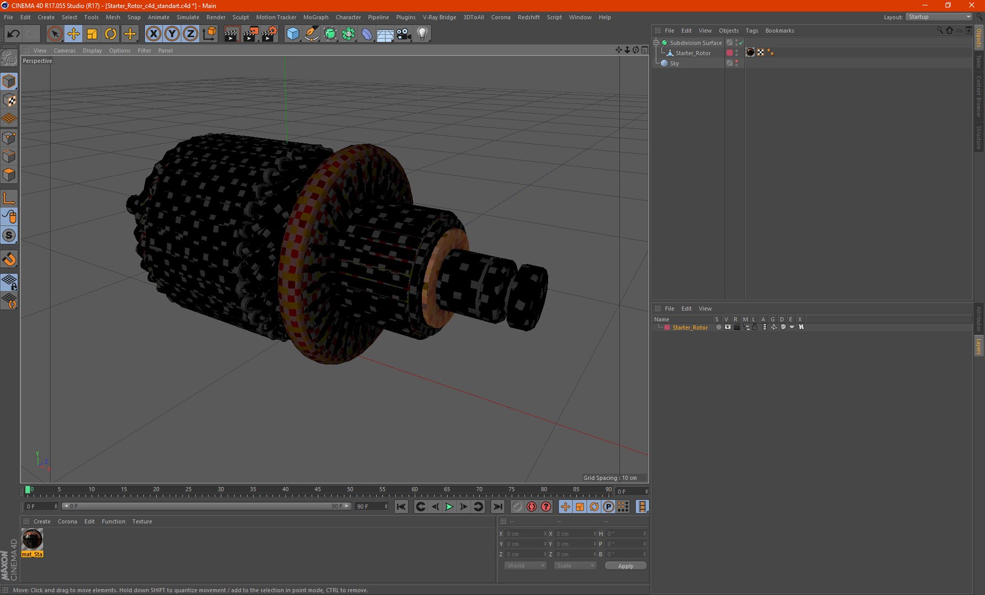Open Object Manager Tags menu
The height and width of the screenshot is (595, 985).
pos(752,31)
